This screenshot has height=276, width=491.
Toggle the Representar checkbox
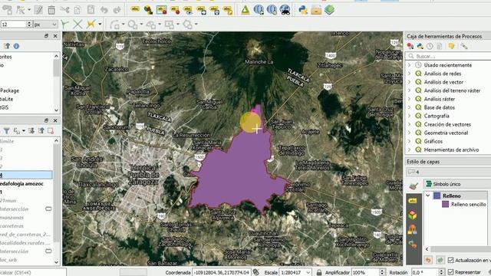pos(450,272)
